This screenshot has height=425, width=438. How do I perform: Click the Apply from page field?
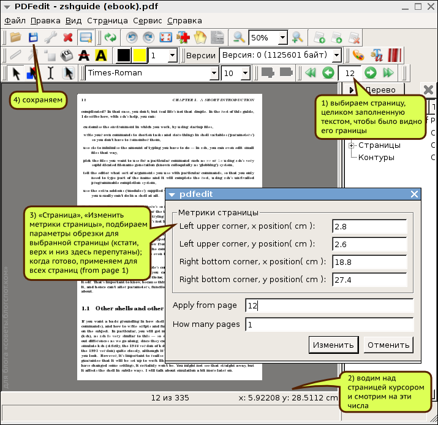(x=329, y=305)
